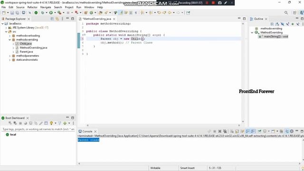
Task: Run the program with green Run button
Action: coord(51,13)
